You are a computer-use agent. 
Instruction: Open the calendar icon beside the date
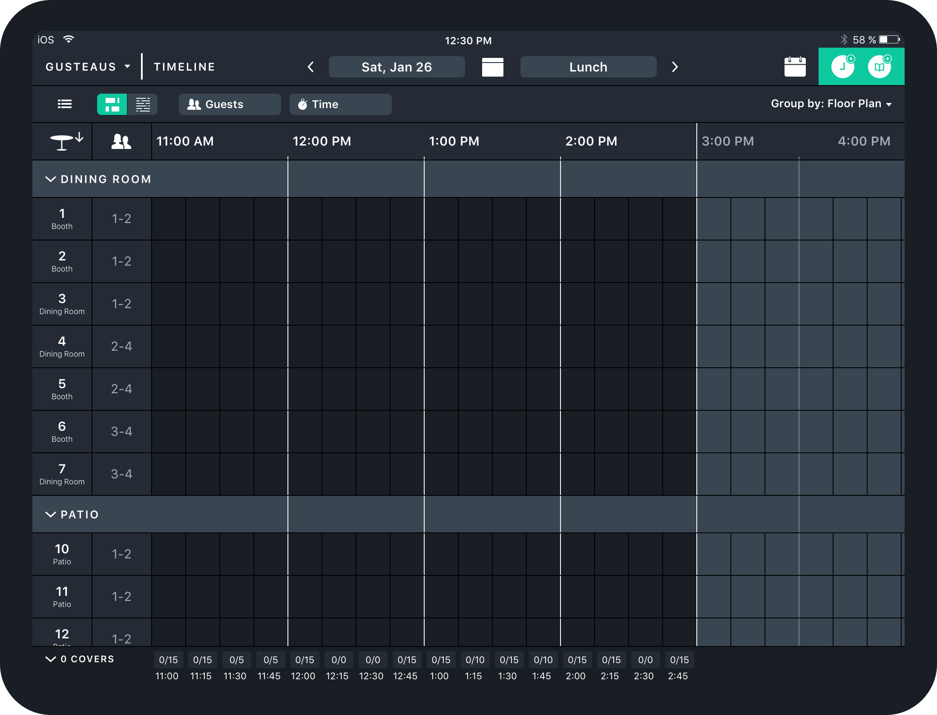(x=492, y=67)
